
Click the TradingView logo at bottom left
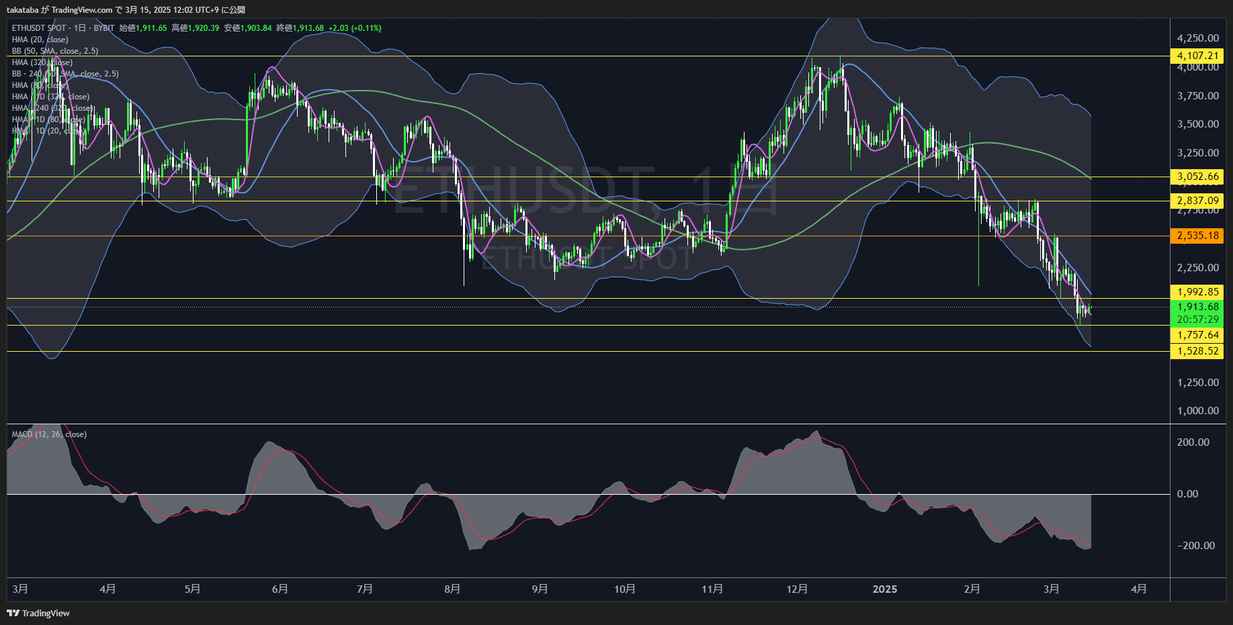[x=38, y=613]
